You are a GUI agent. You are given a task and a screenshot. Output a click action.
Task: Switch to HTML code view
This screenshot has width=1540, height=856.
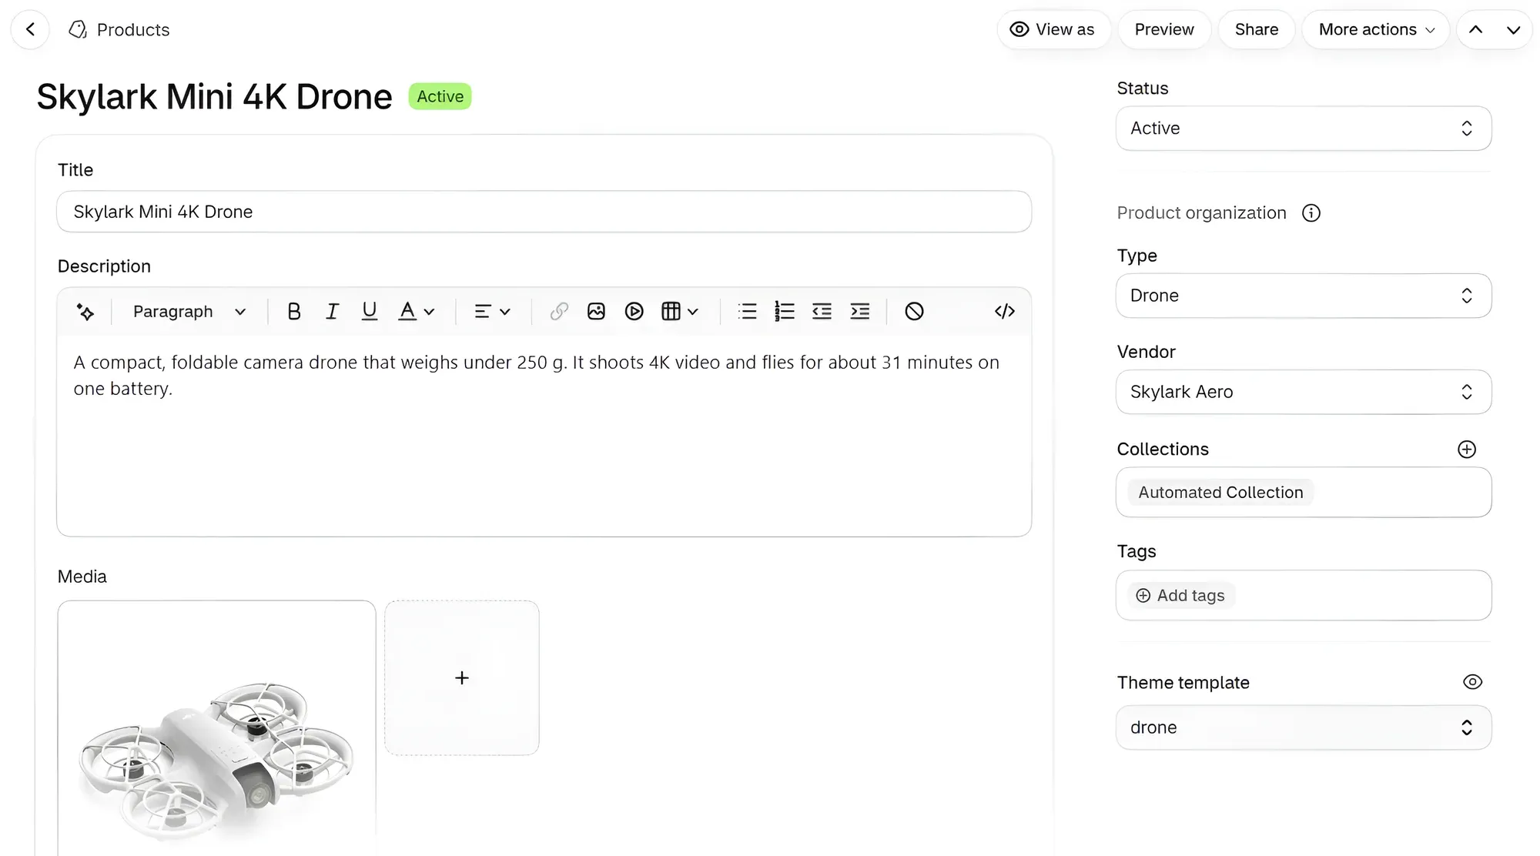pyautogui.click(x=1005, y=312)
